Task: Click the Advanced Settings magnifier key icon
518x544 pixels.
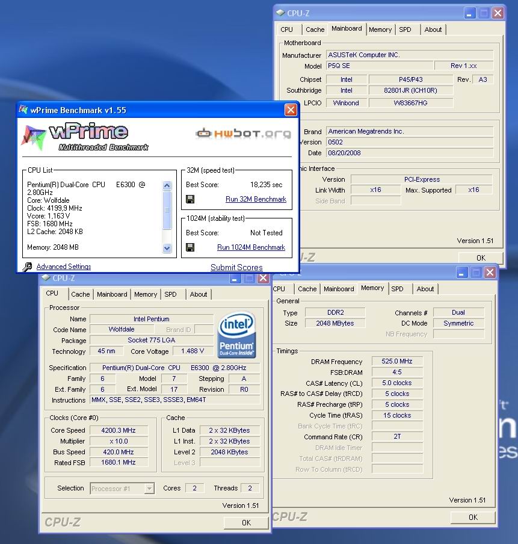Action: [27, 267]
